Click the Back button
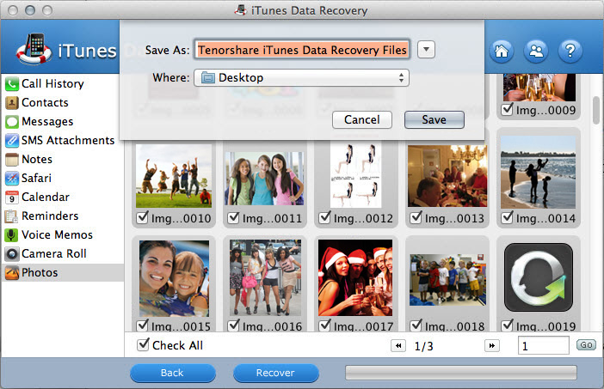 point(173,373)
